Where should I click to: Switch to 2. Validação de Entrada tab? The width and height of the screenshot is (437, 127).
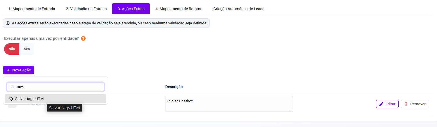(x=86, y=9)
